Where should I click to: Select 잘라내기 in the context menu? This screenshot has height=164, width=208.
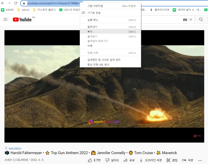110,27
